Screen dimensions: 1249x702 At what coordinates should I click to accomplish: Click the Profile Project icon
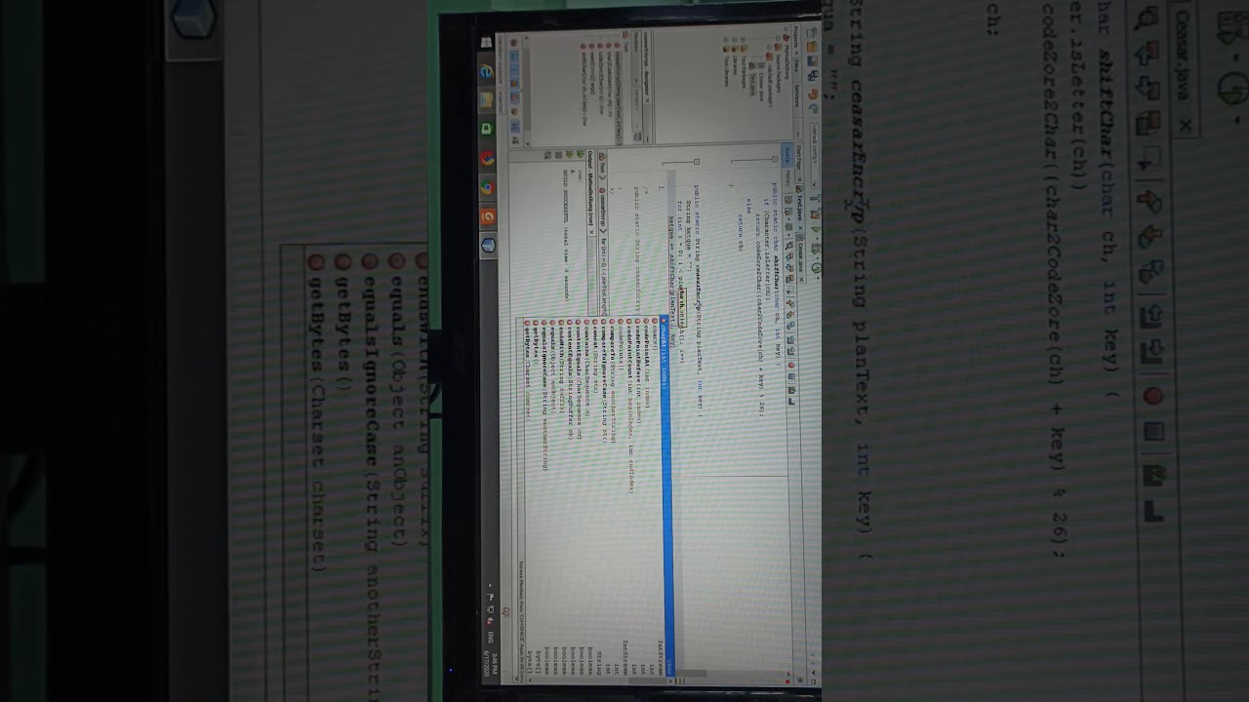pyautogui.click(x=816, y=268)
